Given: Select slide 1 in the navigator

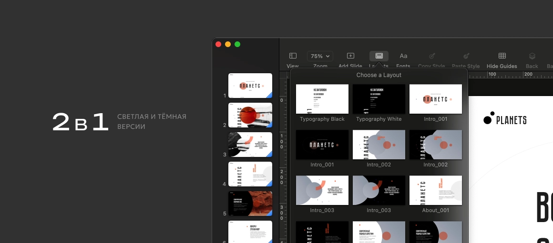Looking at the screenshot, I should pos(250,86).
